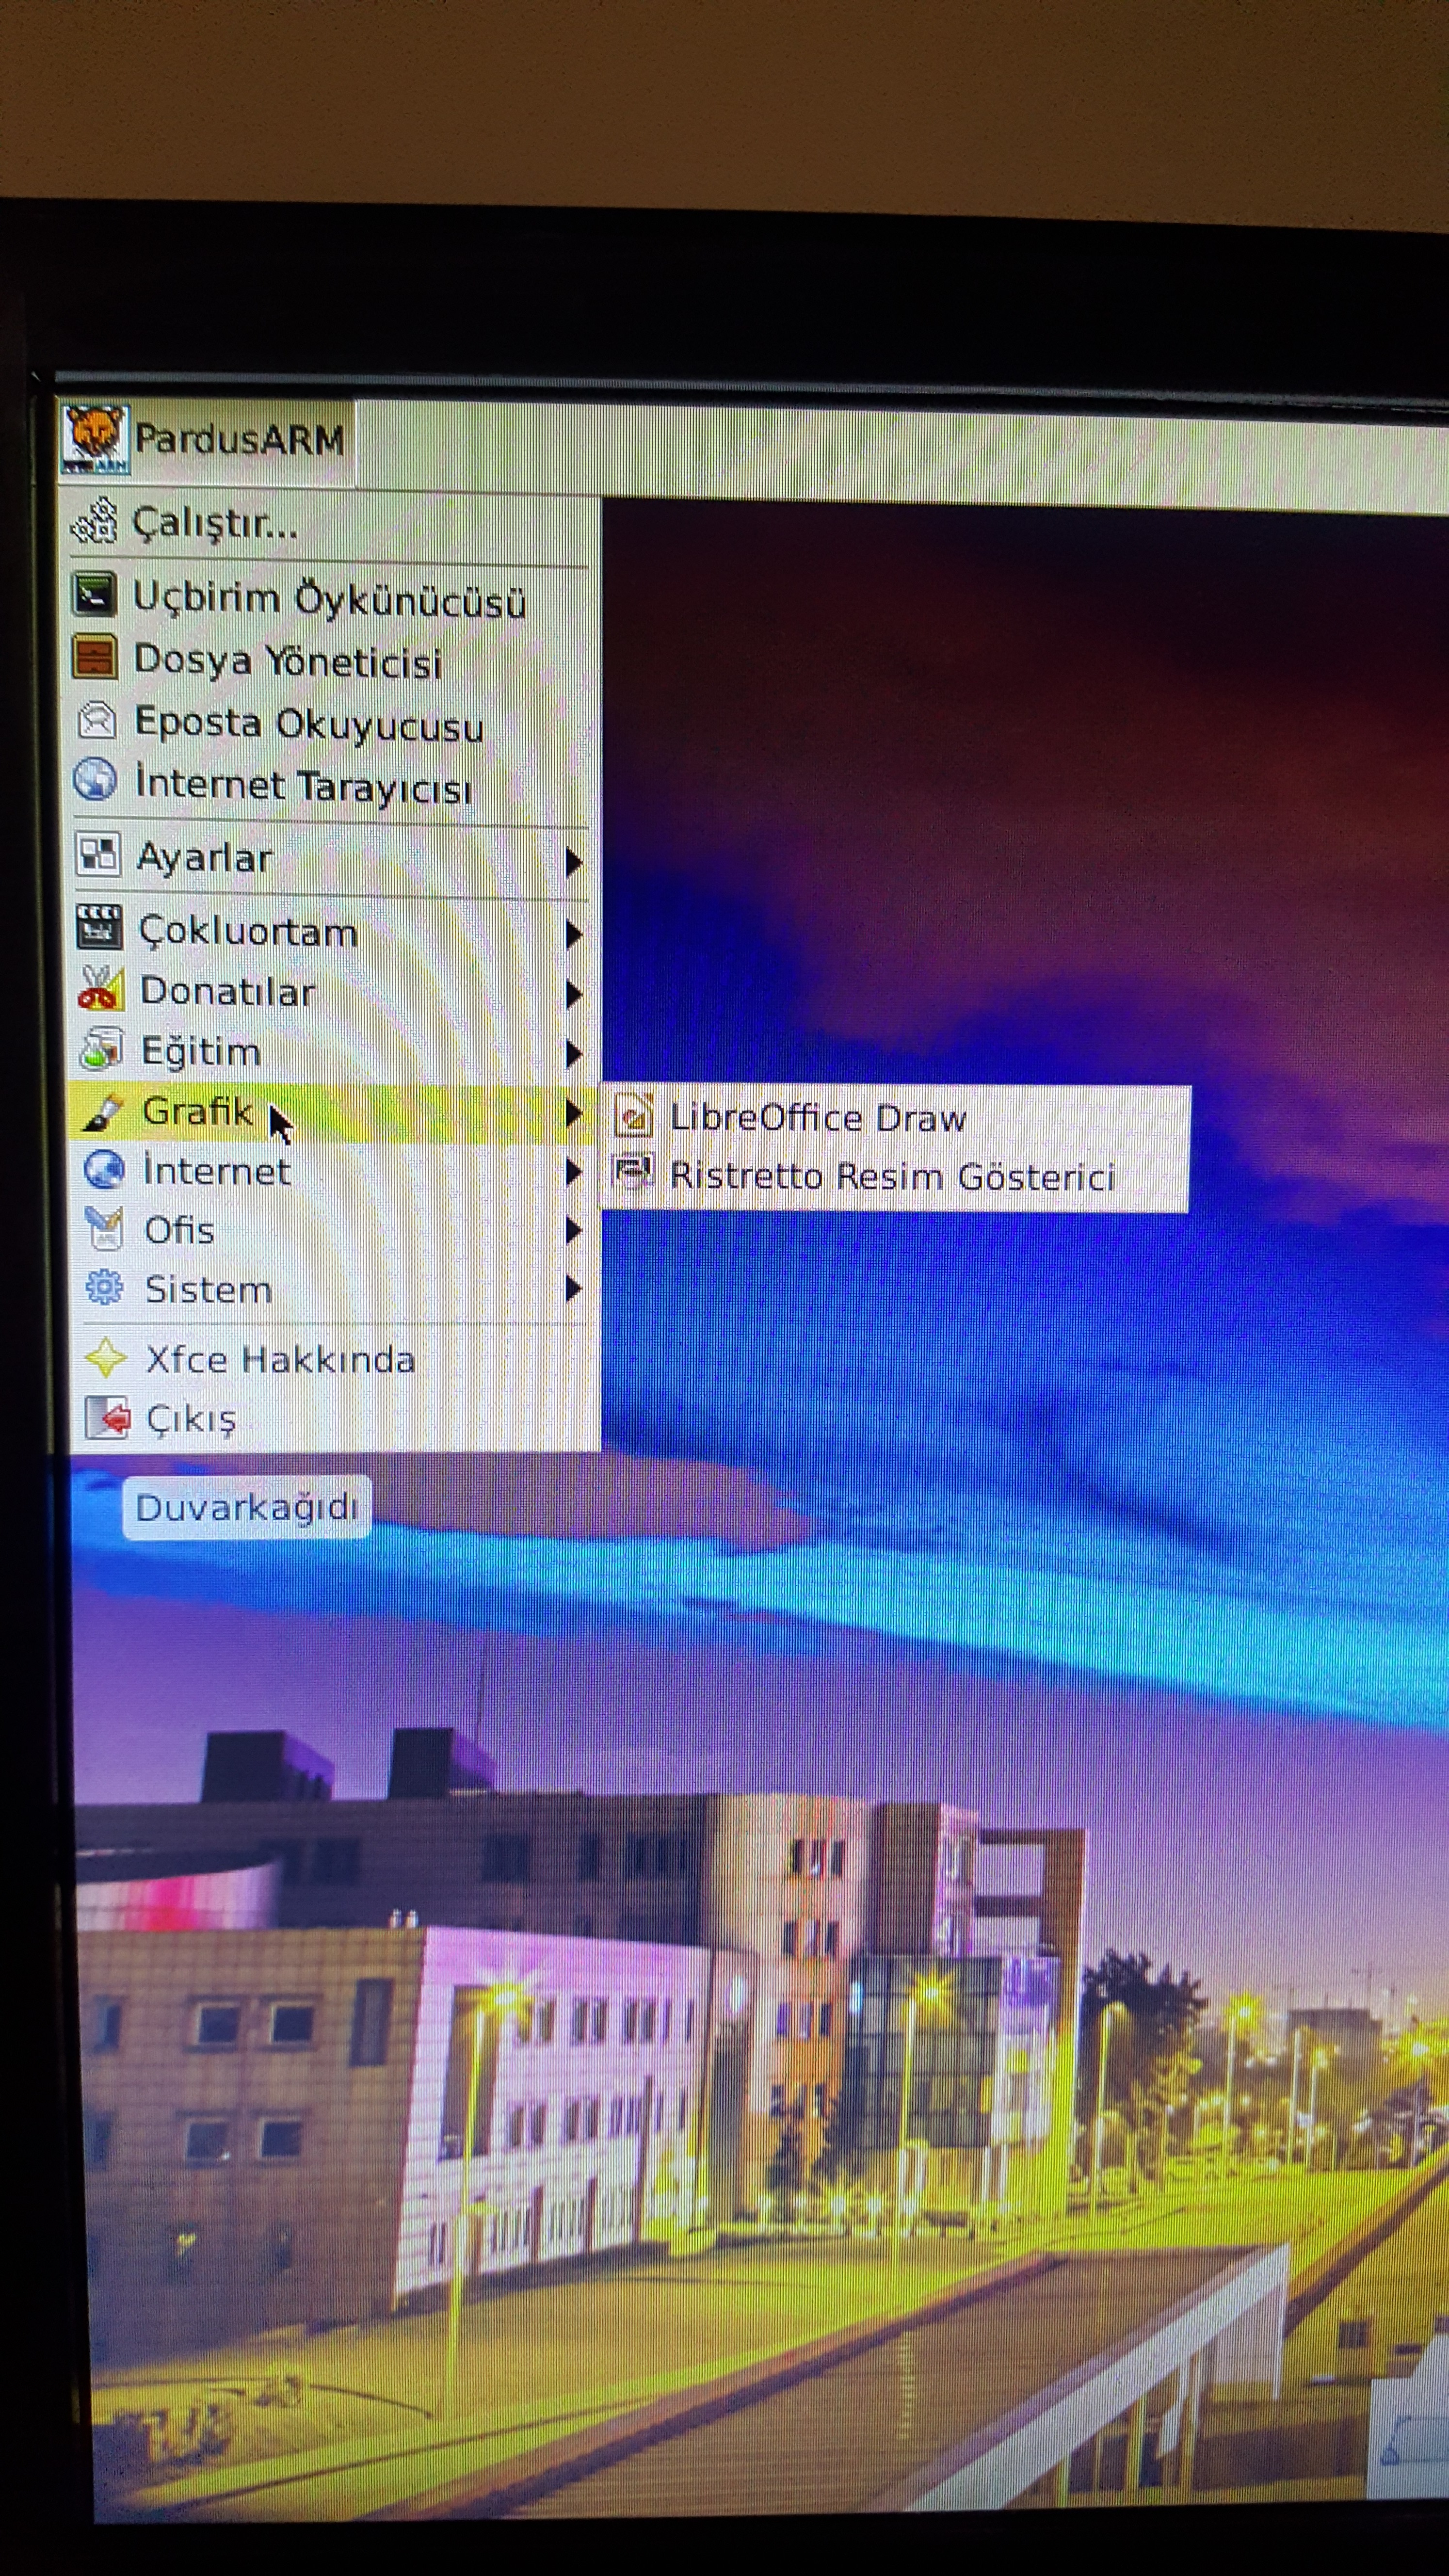Select the Donatılar menu label
This screenshot has height=2576, width=1449.
[x=227, y=991]
